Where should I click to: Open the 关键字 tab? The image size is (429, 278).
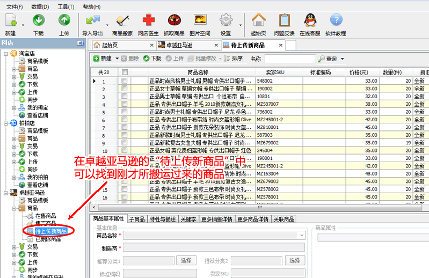[x=188, y=219]
